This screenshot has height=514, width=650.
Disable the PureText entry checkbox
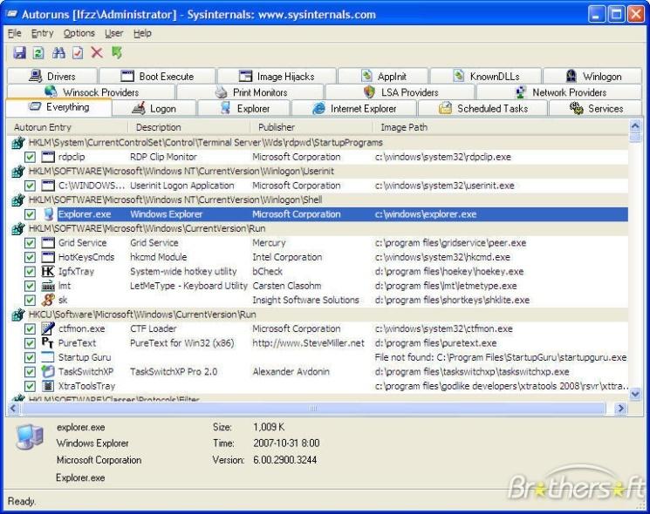30,342
